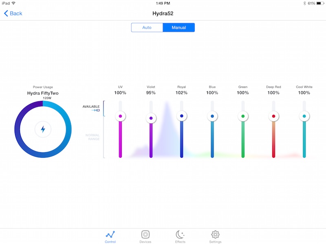Tap the Royal 102% value label
Screen dimensions: 326x244
182,93
